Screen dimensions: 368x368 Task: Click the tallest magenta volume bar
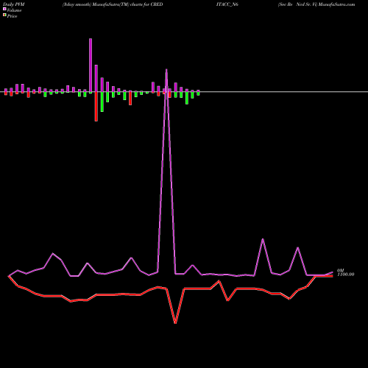click(x=91, y=66)
